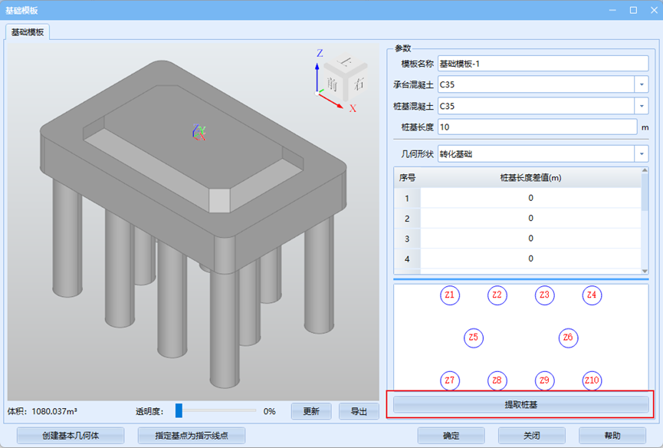The width and height of the screenshot is (663, 448).
Task: Click the Z1 pile marker circle
Action: click(x=450, y=295)
